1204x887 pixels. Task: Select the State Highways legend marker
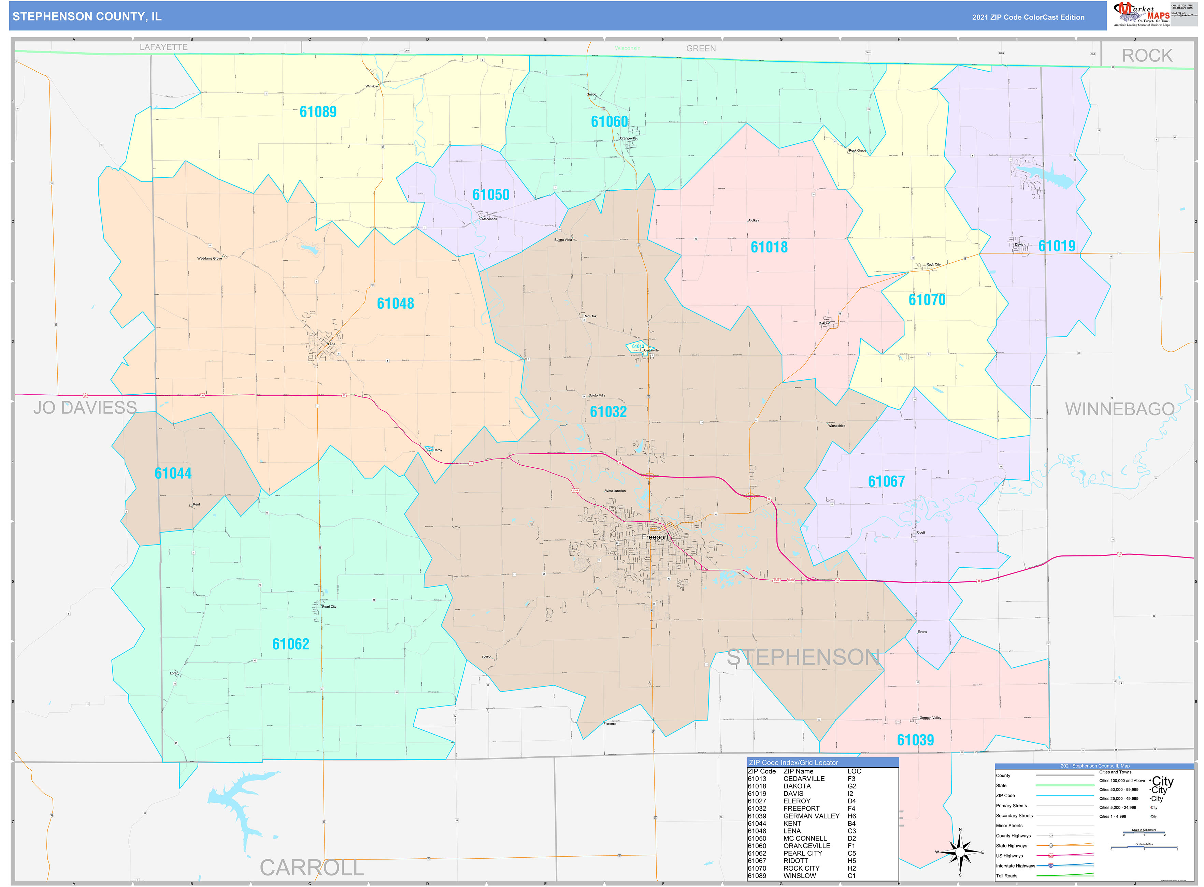(x=1050, y=846)
